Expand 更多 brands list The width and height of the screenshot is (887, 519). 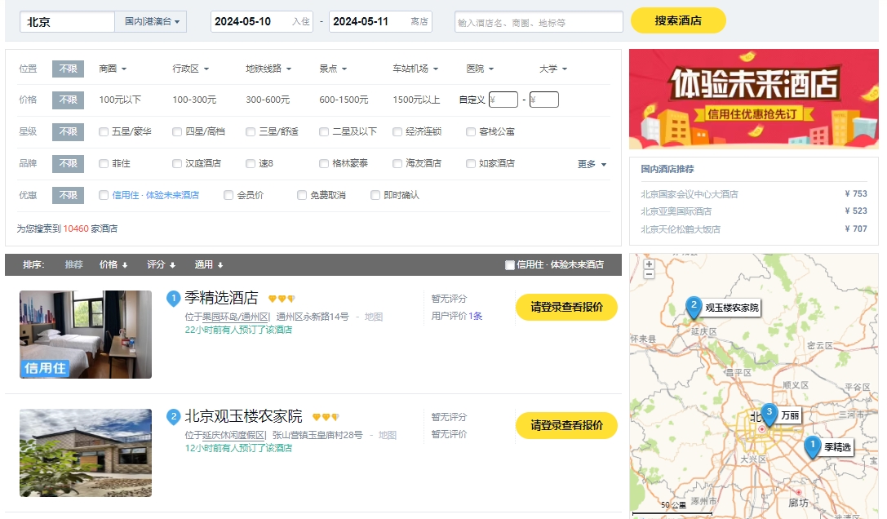click(x=592, y=164)
